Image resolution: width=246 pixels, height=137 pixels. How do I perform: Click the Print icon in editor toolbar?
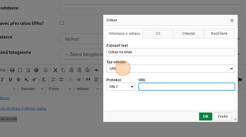tap(36, 70)
